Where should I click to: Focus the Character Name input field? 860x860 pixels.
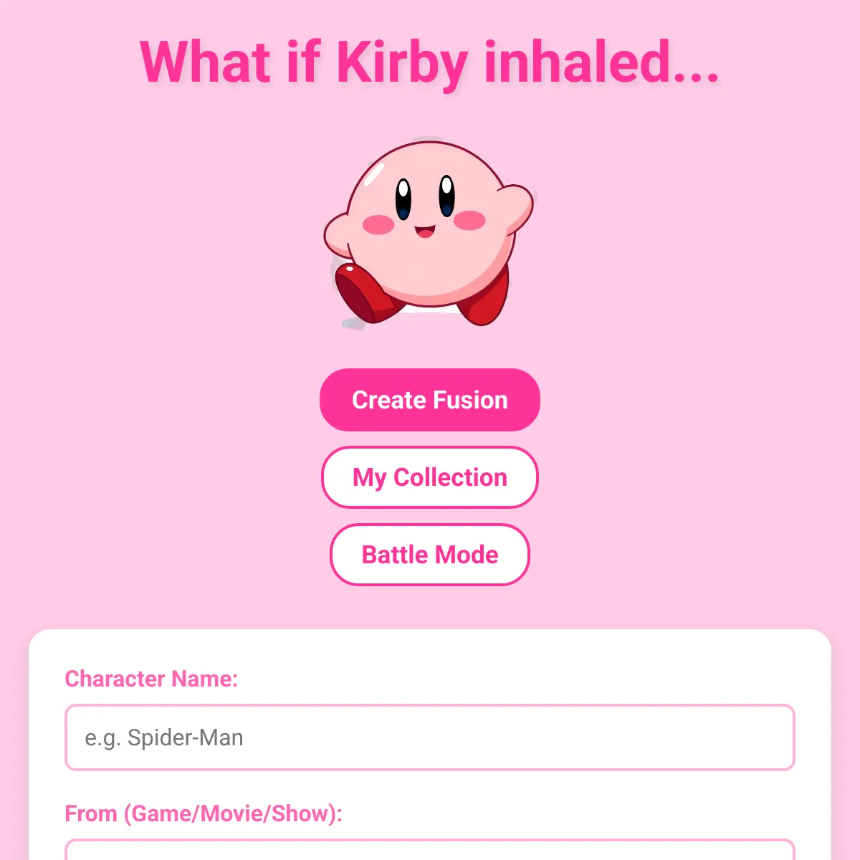(x=430, y=737)
